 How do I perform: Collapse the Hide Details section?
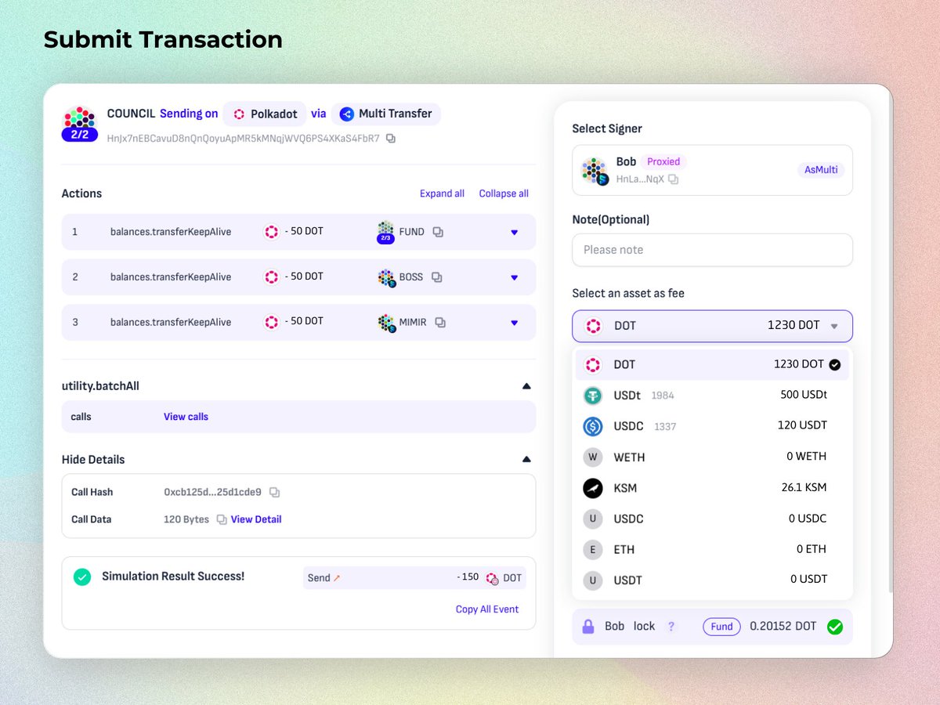click(x=526, y=458)
